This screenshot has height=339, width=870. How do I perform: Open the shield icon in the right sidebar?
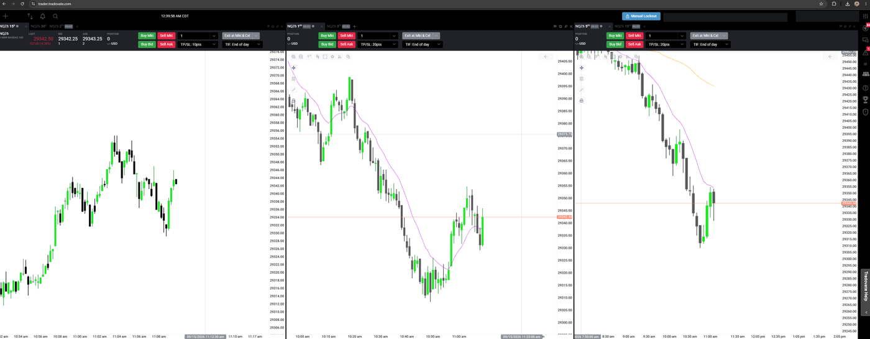point(866,112)
